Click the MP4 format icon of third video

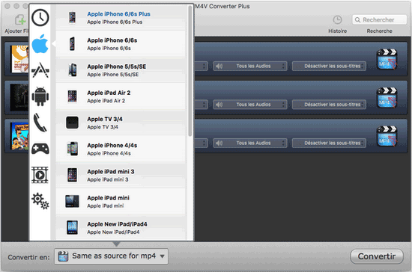(387, 136)
